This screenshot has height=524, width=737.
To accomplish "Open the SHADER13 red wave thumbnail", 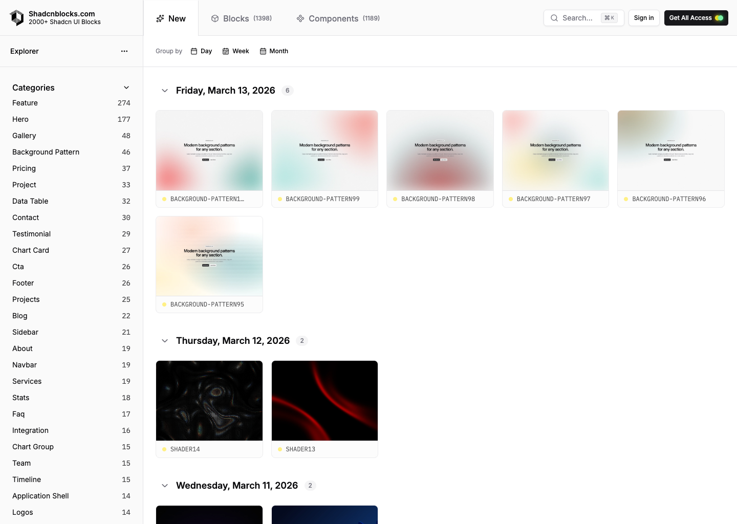I will [x=324, y=401].
